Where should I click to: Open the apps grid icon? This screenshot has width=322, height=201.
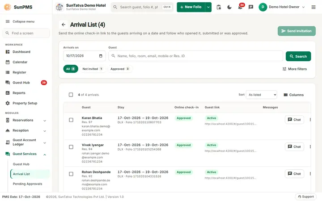click(x=314, y=7)
